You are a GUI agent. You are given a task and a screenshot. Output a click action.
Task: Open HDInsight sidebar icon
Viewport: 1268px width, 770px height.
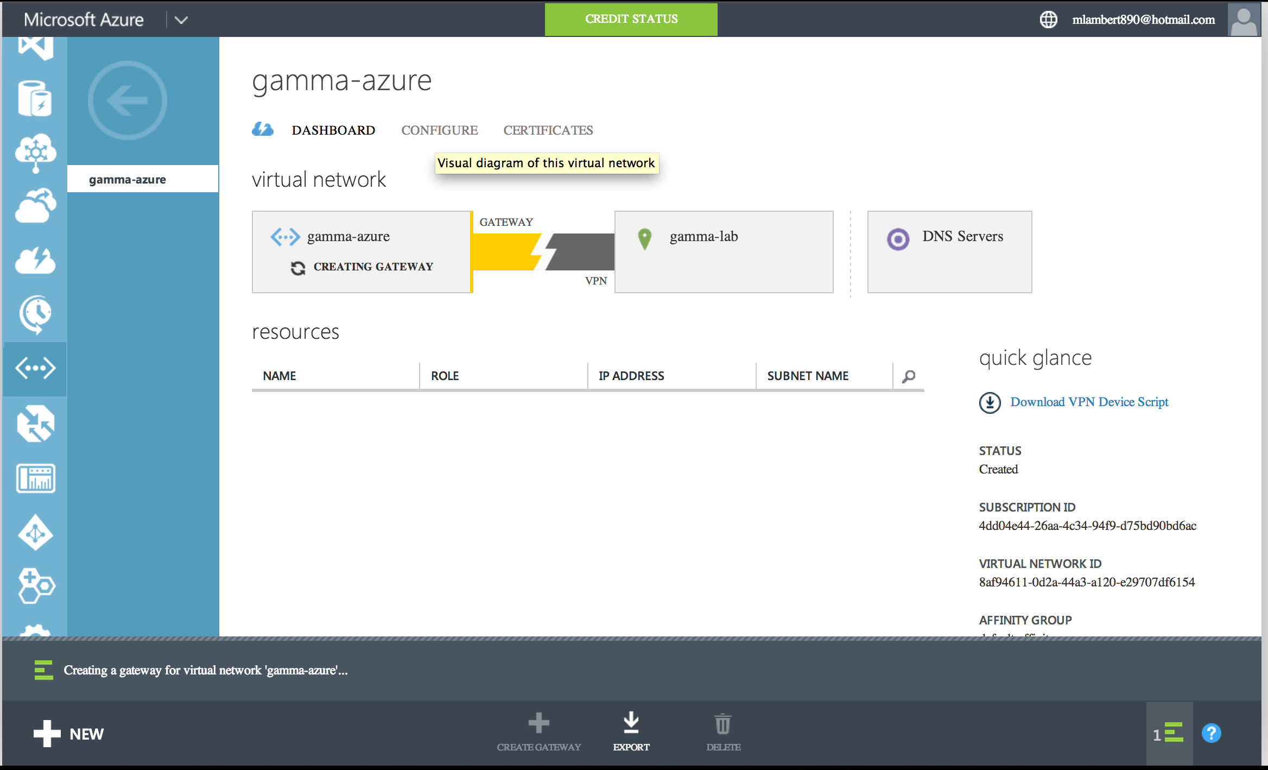pyautogui.click(x=35, y=153)
